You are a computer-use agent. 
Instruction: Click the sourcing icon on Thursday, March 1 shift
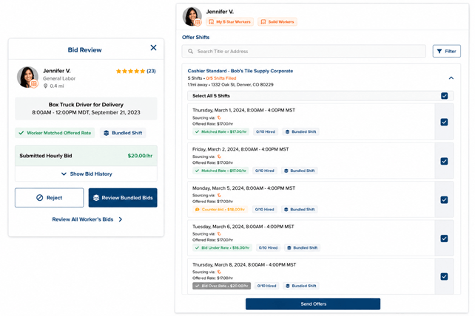(219, 117)
